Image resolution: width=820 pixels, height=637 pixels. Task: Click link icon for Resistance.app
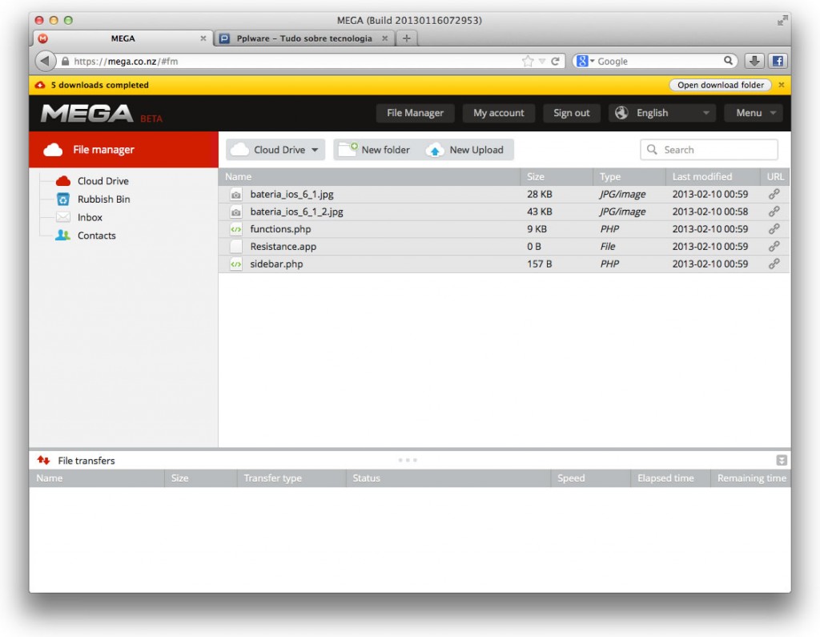pos(774,247)
